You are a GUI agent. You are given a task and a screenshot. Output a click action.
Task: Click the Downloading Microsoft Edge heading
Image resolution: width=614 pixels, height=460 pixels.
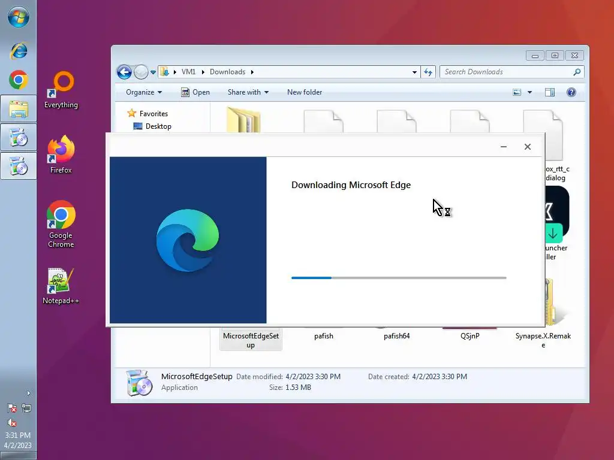[351, 185]
